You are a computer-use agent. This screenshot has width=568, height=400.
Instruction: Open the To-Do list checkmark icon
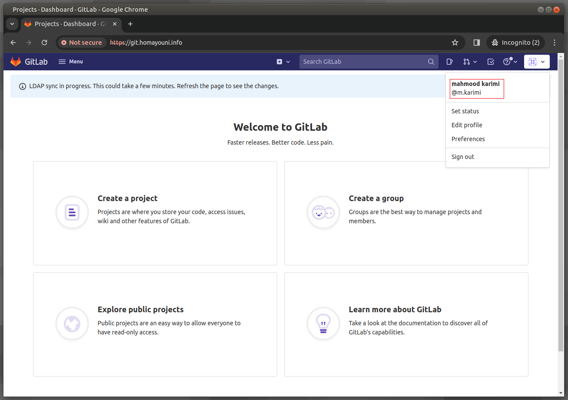click(491, 62)
